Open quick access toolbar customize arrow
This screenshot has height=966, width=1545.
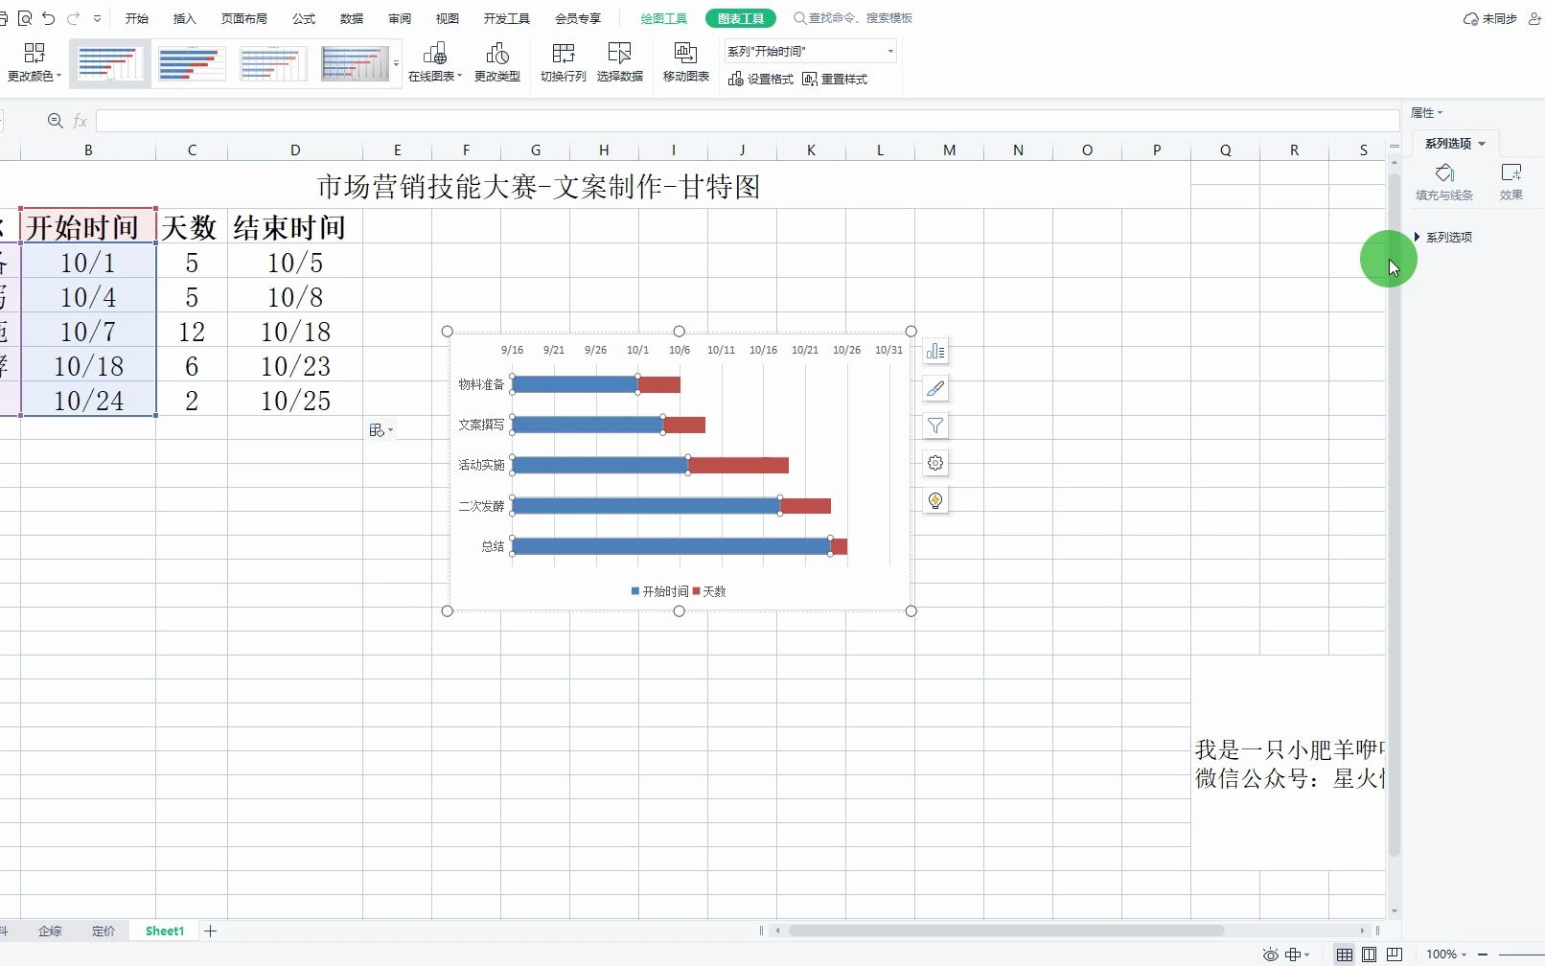point(97,18)
